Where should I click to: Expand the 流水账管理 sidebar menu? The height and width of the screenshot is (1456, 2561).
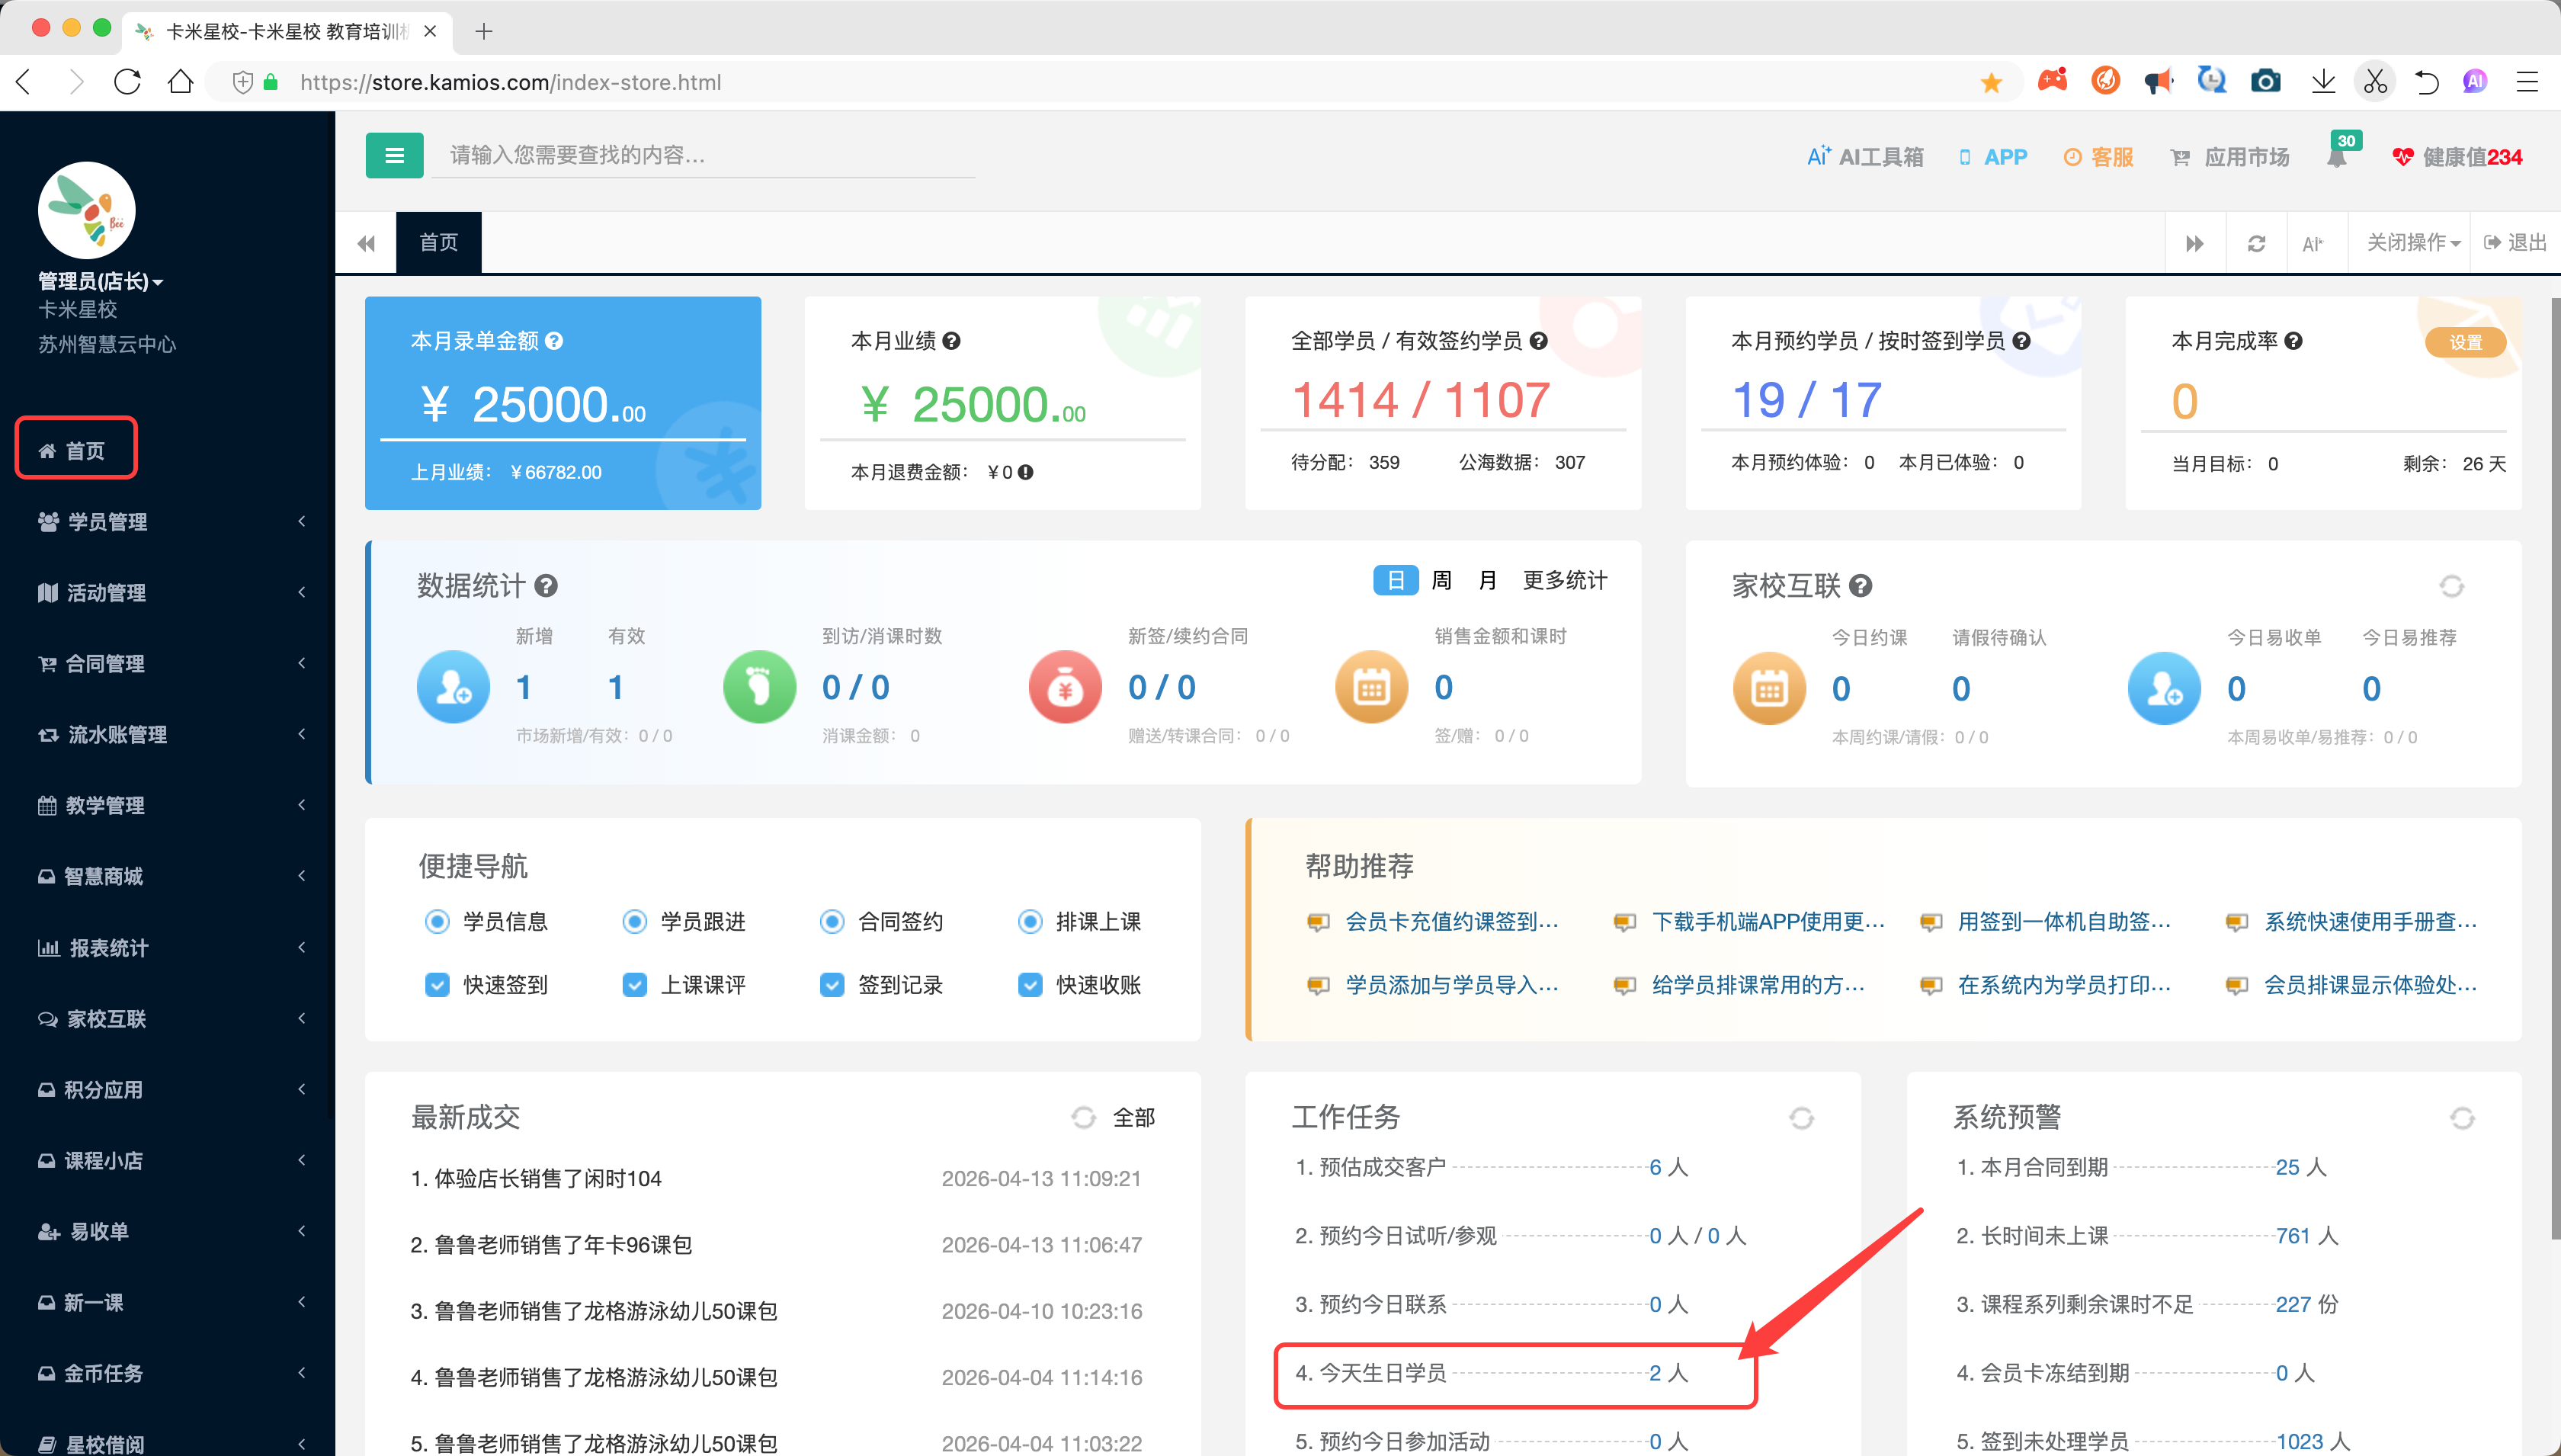click(168, 734)
